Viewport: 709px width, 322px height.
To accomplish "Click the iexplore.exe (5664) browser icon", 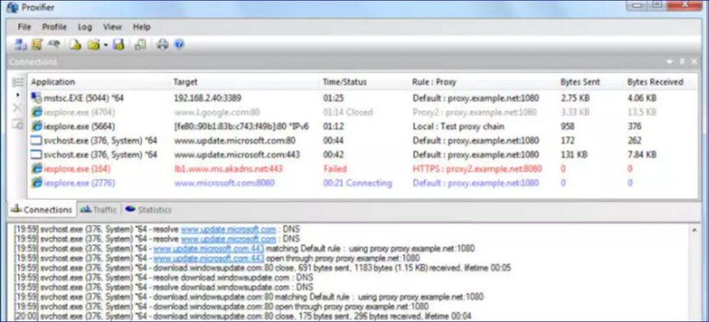I will tap(36, 126).
